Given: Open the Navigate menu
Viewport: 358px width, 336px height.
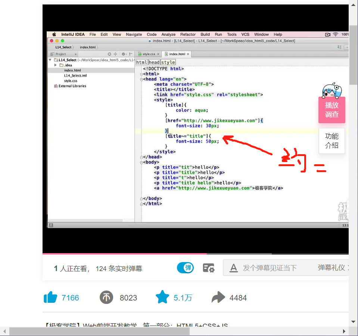Looking at the screenshot, I should click(x=134, y=34).
